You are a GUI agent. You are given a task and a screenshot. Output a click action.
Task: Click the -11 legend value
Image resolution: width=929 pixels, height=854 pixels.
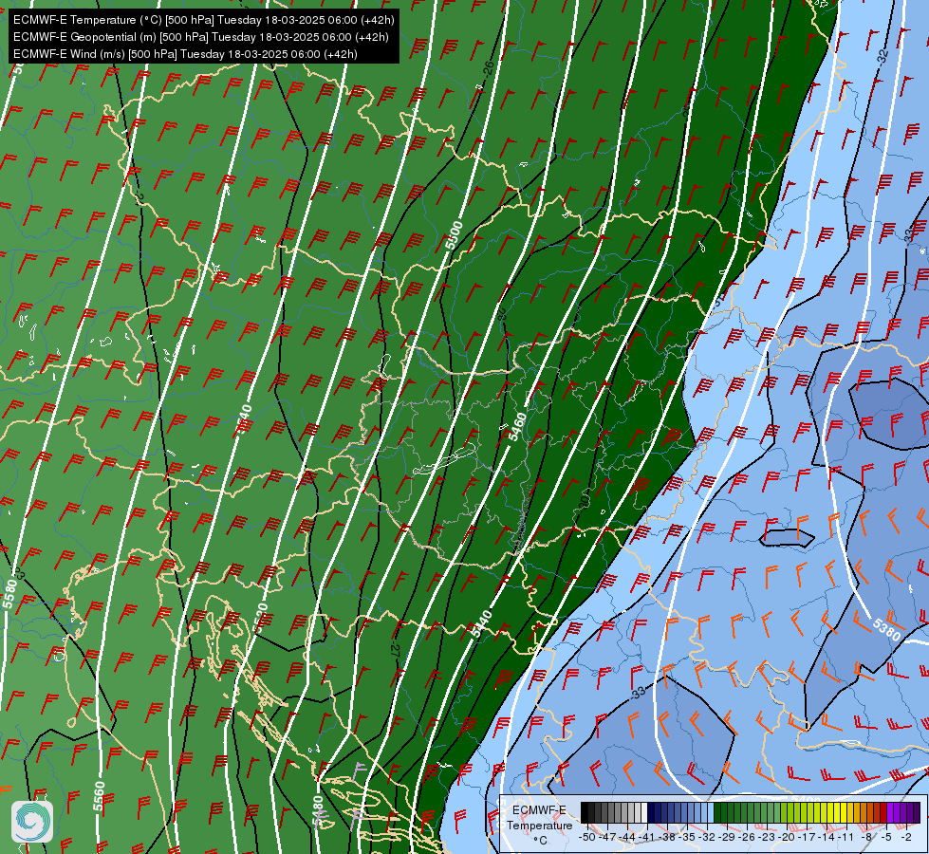pos(846,837)
